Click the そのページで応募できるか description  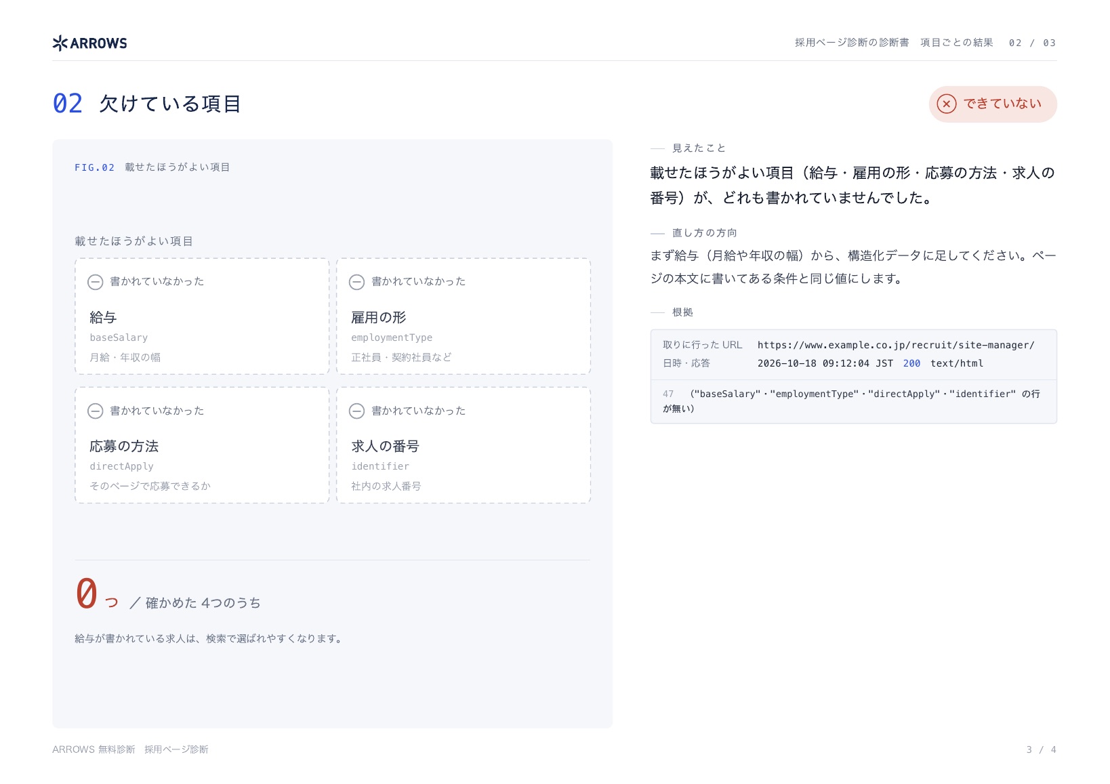pyautogui.click(x=150, y=486)
